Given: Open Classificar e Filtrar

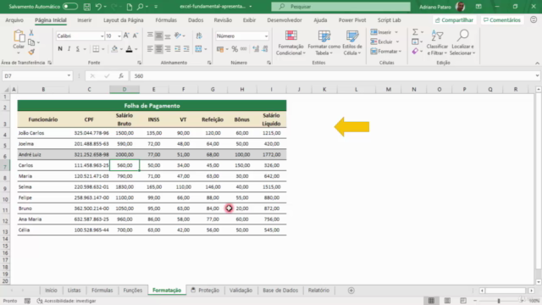Looking at the screenshot, I should [x=437, y=43].
